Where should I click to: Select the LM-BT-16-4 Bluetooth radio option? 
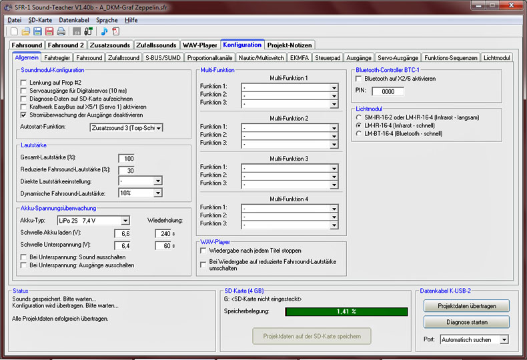(358, 133)
